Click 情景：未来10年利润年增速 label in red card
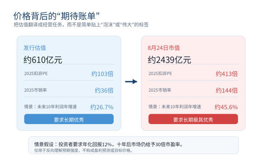Screen dimensions: 267x163 click(175, 107)
